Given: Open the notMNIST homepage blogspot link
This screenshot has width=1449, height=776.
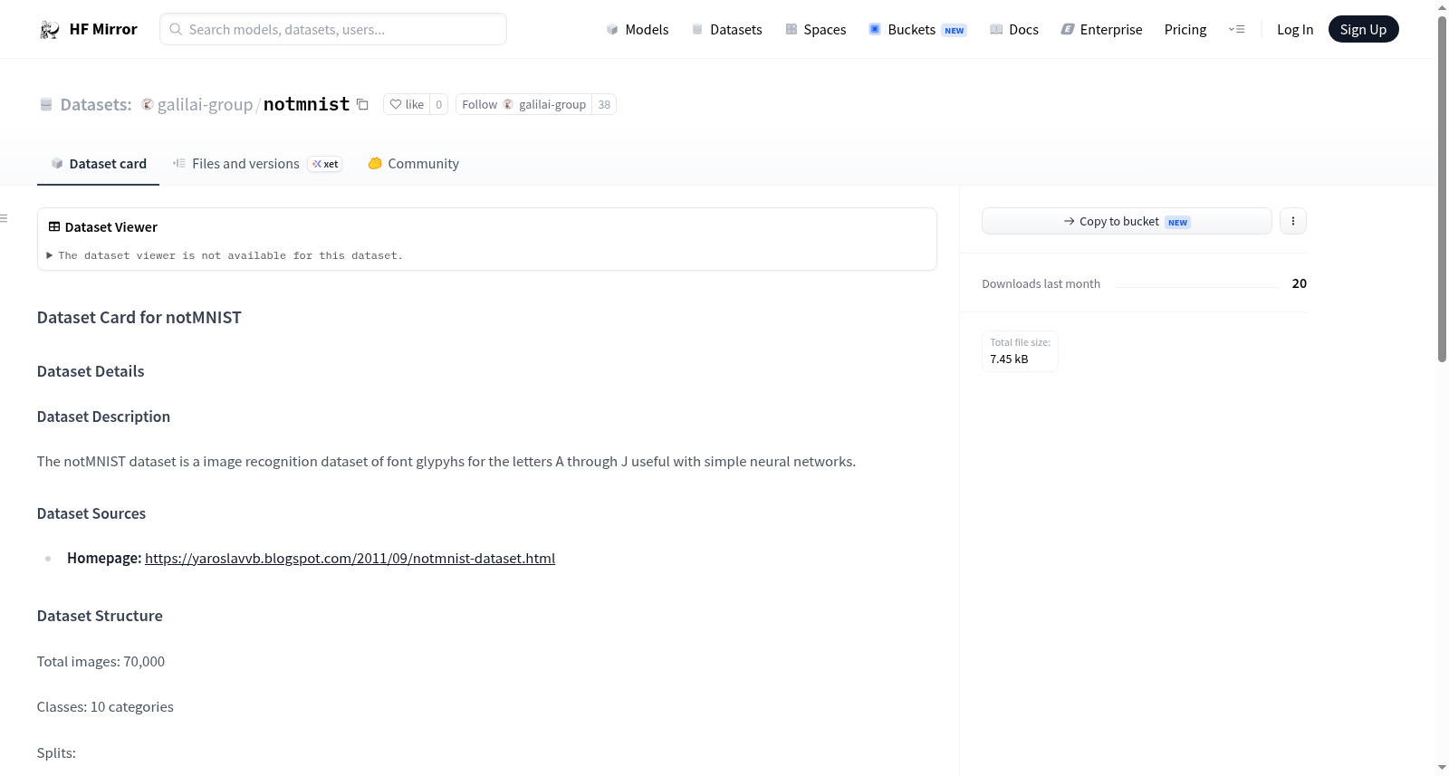Looking at the screenshot, I should 350,558.
